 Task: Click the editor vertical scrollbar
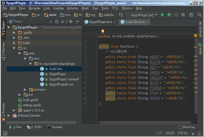[x=196, y=76]
